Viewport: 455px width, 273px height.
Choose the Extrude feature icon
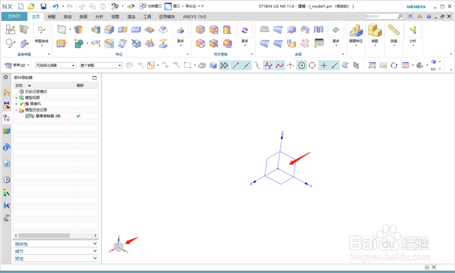[x=61, y=44]
